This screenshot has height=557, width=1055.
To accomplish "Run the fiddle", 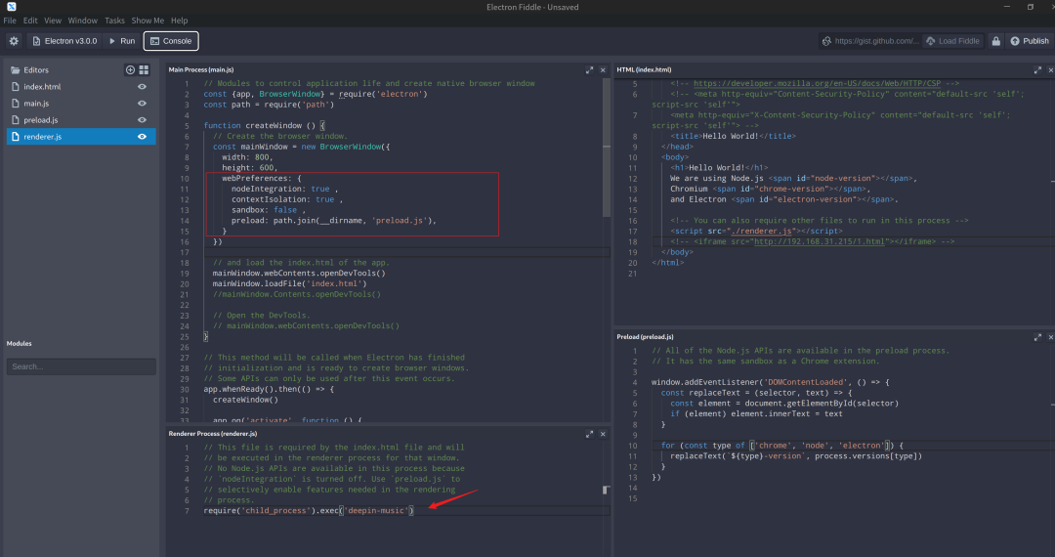I will click(x=122, y=41).
